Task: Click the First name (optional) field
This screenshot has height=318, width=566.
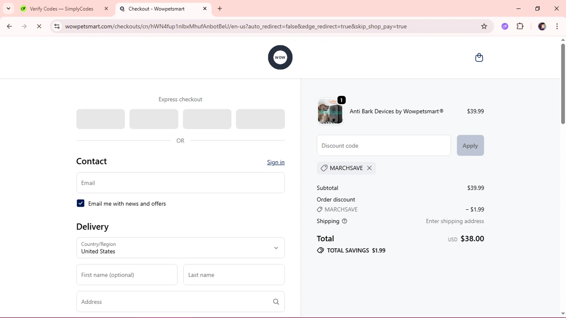Action: (127, 275)
